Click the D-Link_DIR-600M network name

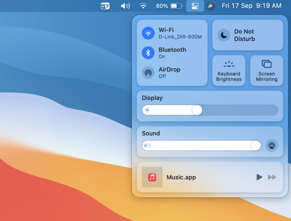coord(180,37)
